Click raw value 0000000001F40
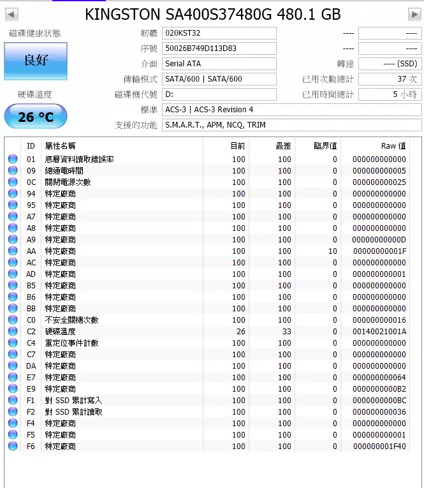This screenshot has width=424, height=488. [379, 447]
